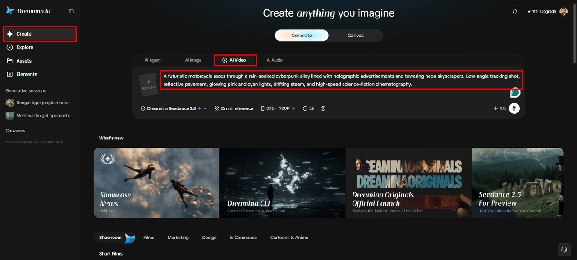Image resolution: width=577 pixels, height=260 pixels.
Task: Open the Dreamina CLI card
Action: point(282,183)
